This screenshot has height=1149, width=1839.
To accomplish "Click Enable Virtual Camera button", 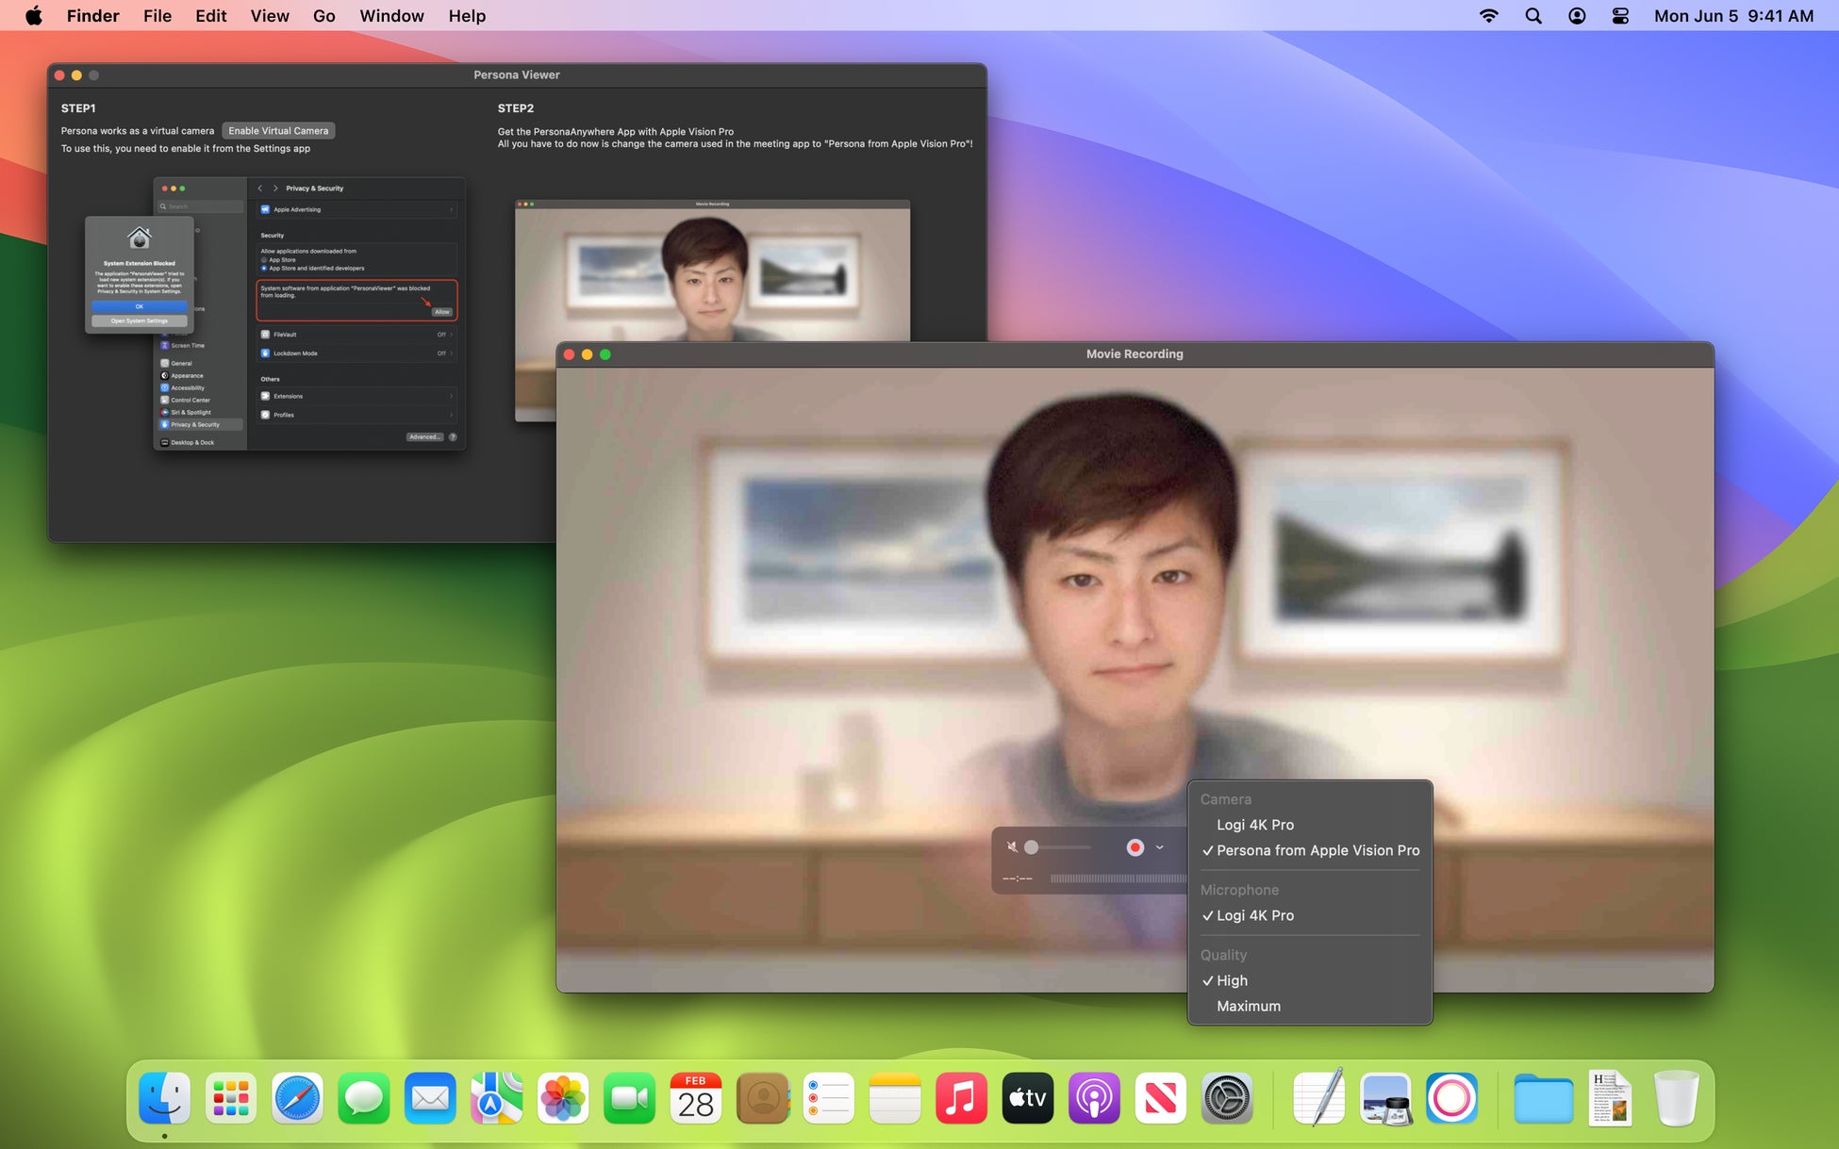I will tap(278, 131).
